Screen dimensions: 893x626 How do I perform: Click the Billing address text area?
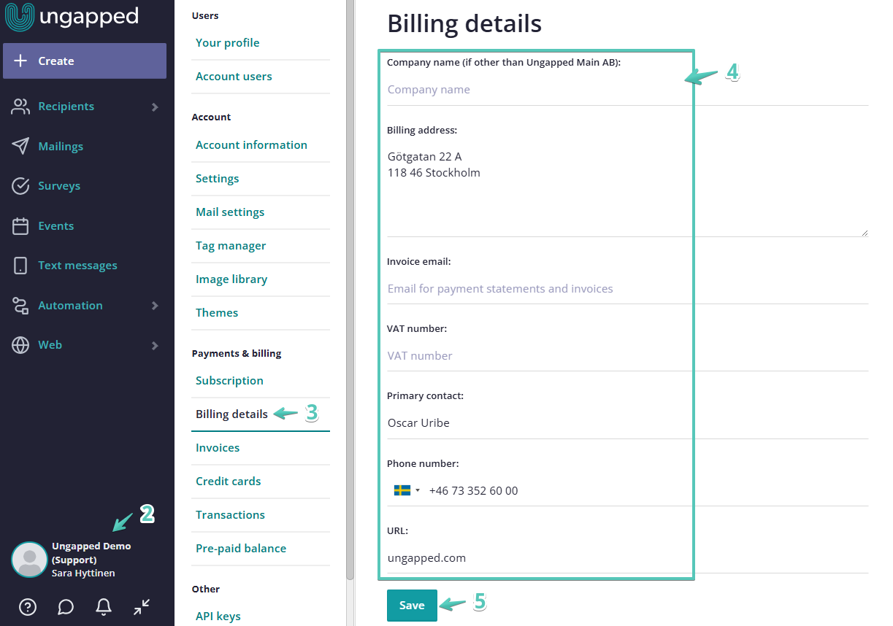(x=627, y=190)
